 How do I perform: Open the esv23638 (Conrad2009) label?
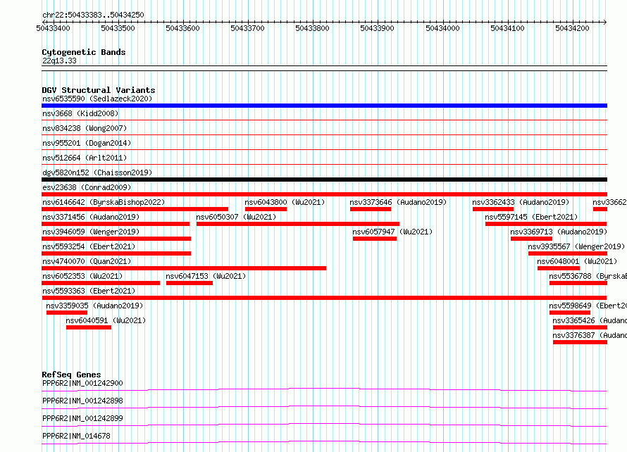(x=87, y=187)
